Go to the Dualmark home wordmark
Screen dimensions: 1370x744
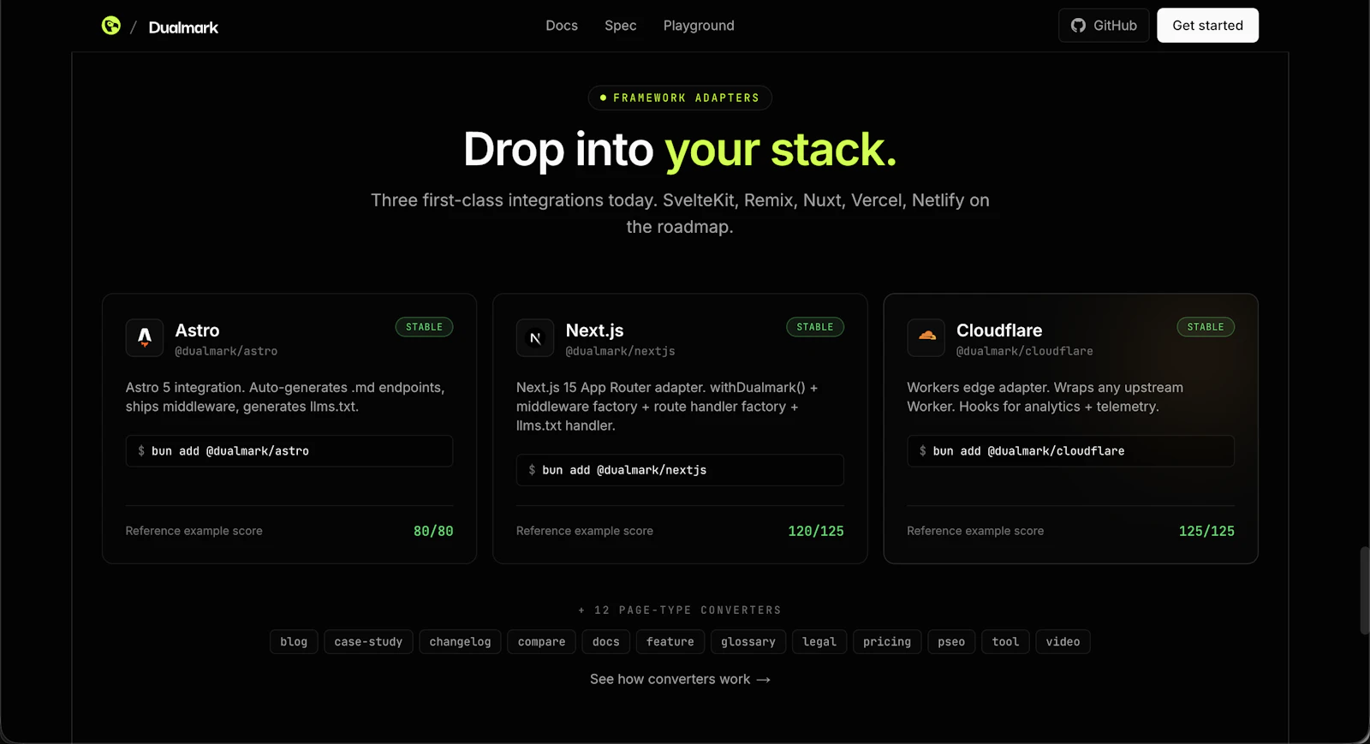pyautogui.click(x=183, y=27)
